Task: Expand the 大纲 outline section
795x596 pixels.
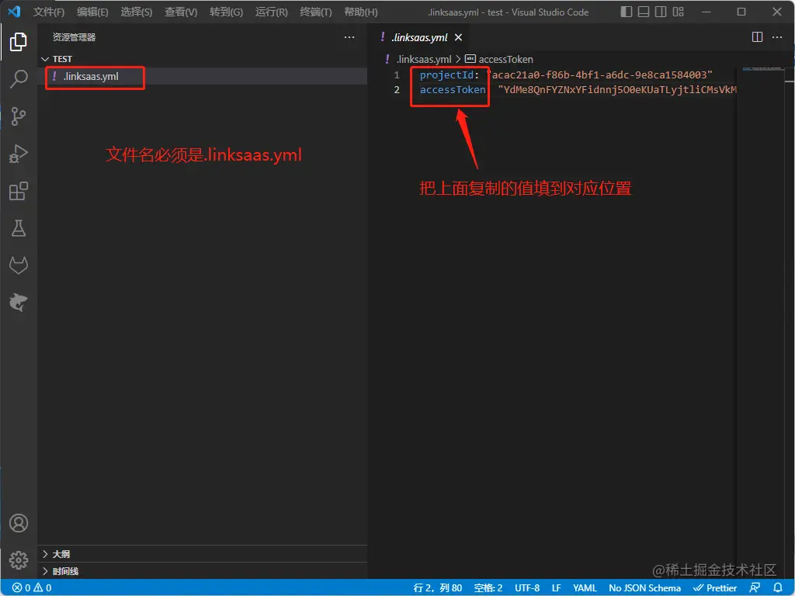Action: (203, 554)
